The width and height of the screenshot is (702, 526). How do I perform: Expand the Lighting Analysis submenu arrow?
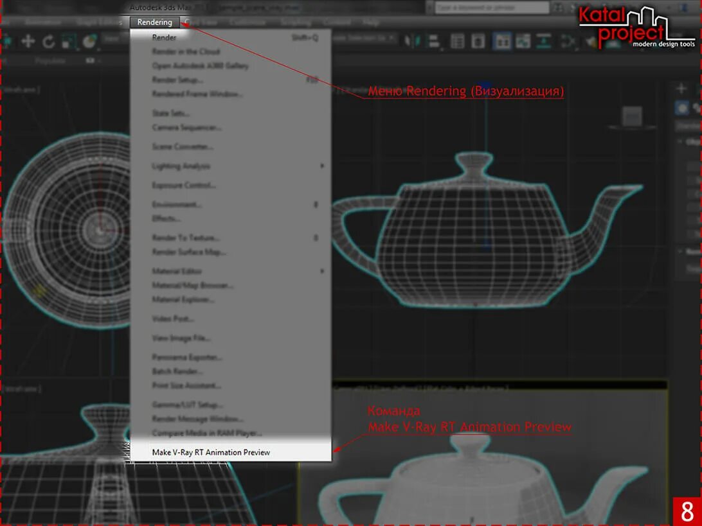[322, 166]
